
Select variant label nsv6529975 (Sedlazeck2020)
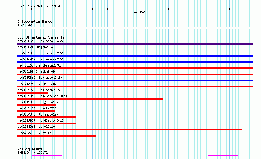(x=40, y=53)
